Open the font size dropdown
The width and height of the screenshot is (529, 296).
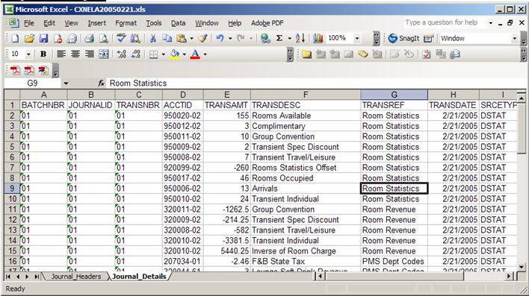(x=28, y=54)
